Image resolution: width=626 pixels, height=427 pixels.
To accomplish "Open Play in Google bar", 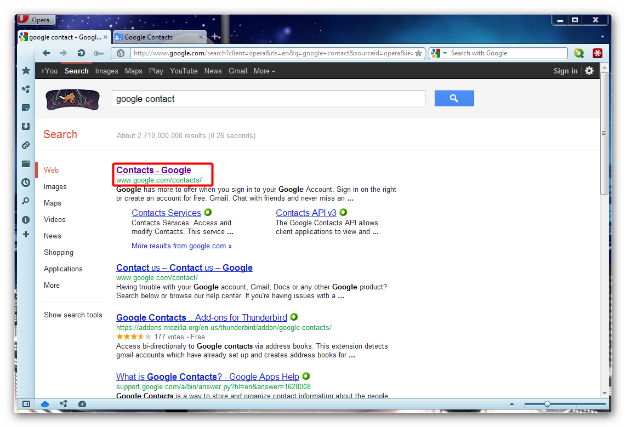I will click(156, 71).
